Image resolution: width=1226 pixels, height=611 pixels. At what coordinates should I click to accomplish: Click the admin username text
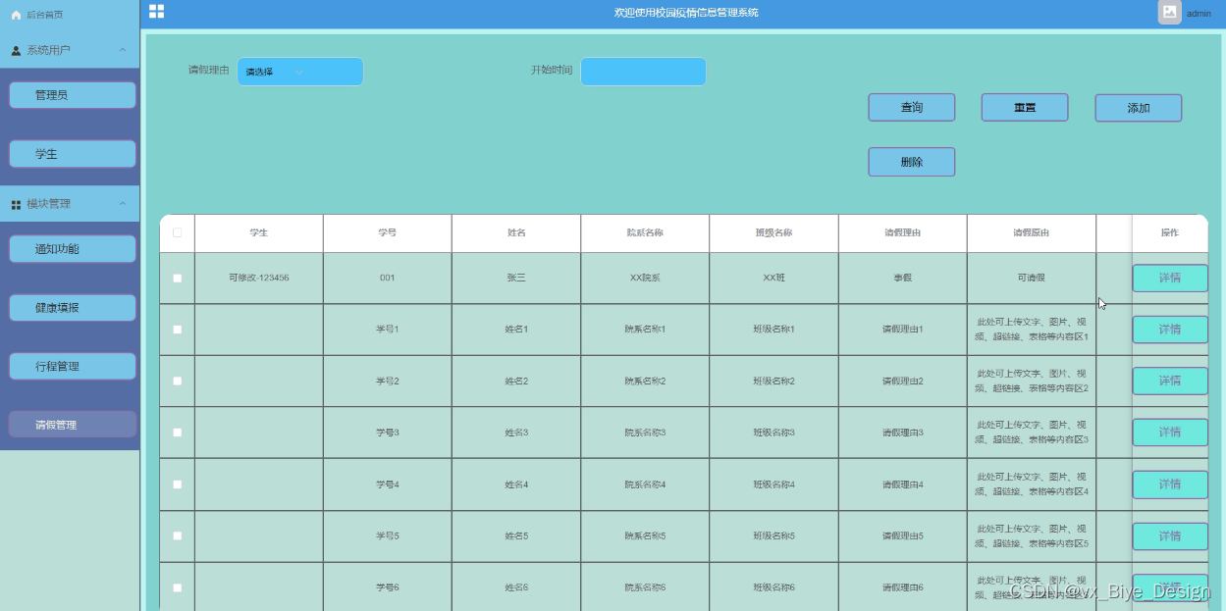[x=1199, y=14]
